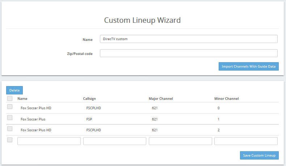Click the new-row Name input box

[49, 141]
